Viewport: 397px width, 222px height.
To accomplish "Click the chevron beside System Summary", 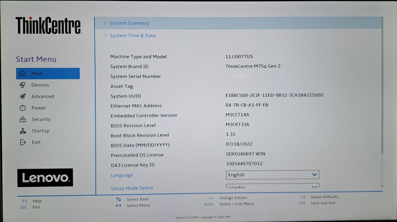I will pyautogui.click(x=105, y=23).
